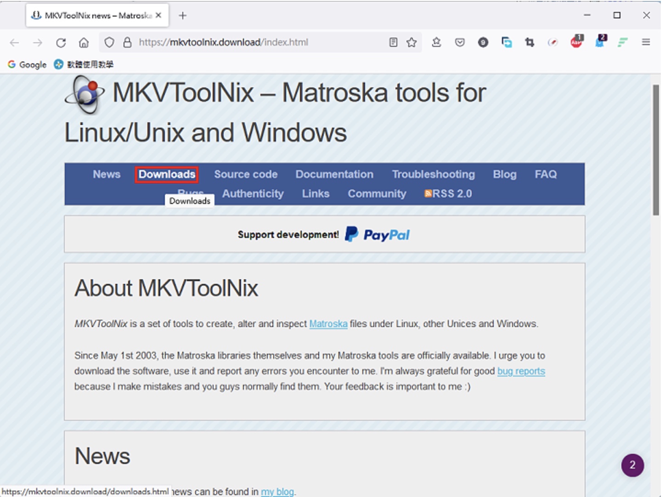
Task: Open the Links navigation item
Action: (x=316, y=193)
